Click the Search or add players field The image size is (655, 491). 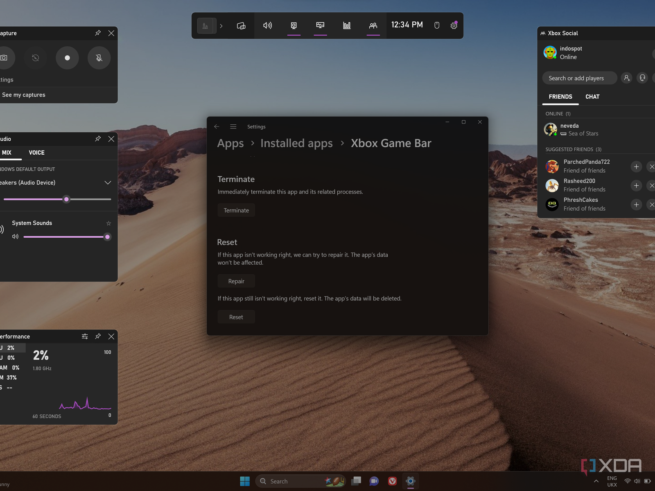579,78
